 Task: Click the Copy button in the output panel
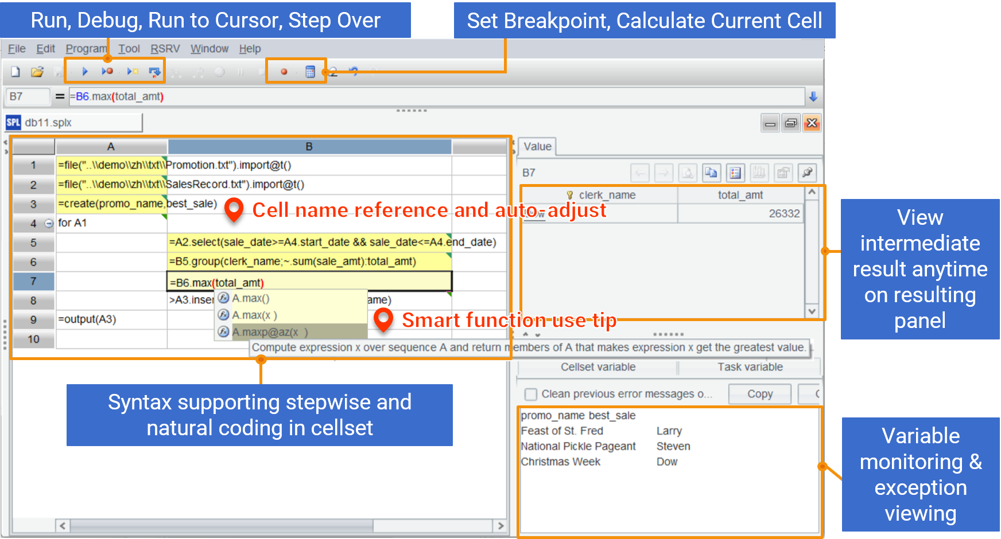click(759, 394)
